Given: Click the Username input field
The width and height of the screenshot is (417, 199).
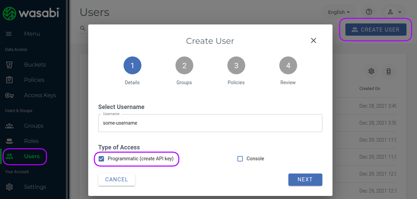Looking at the screenshot, I should coord(210,123).
